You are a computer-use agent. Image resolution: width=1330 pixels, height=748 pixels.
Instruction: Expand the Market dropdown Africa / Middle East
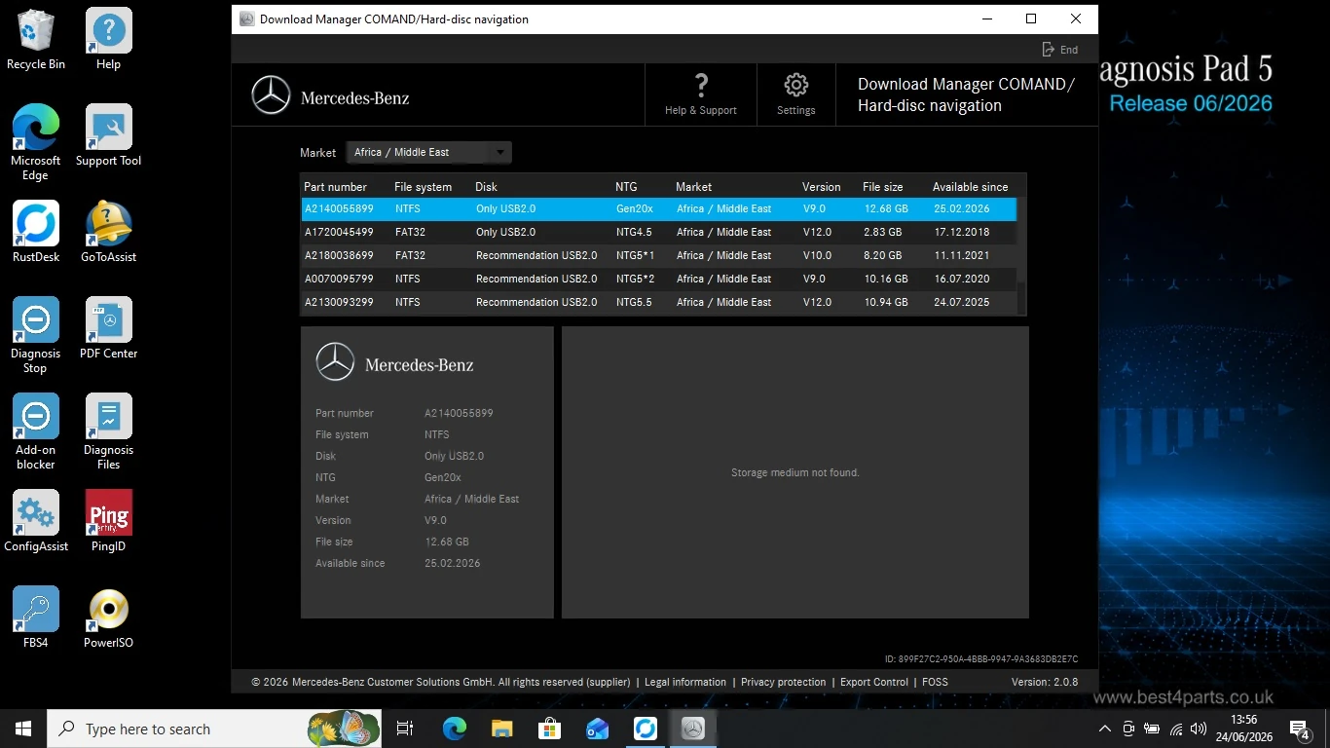(429, 152)
